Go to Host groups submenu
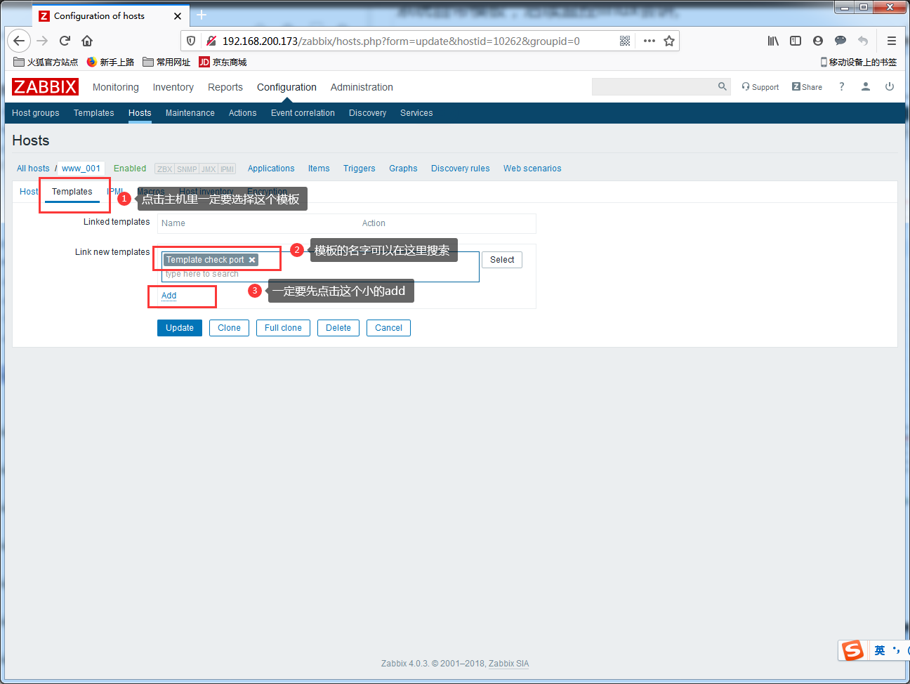Screen dimensions: 910x684 click(36, 113)
